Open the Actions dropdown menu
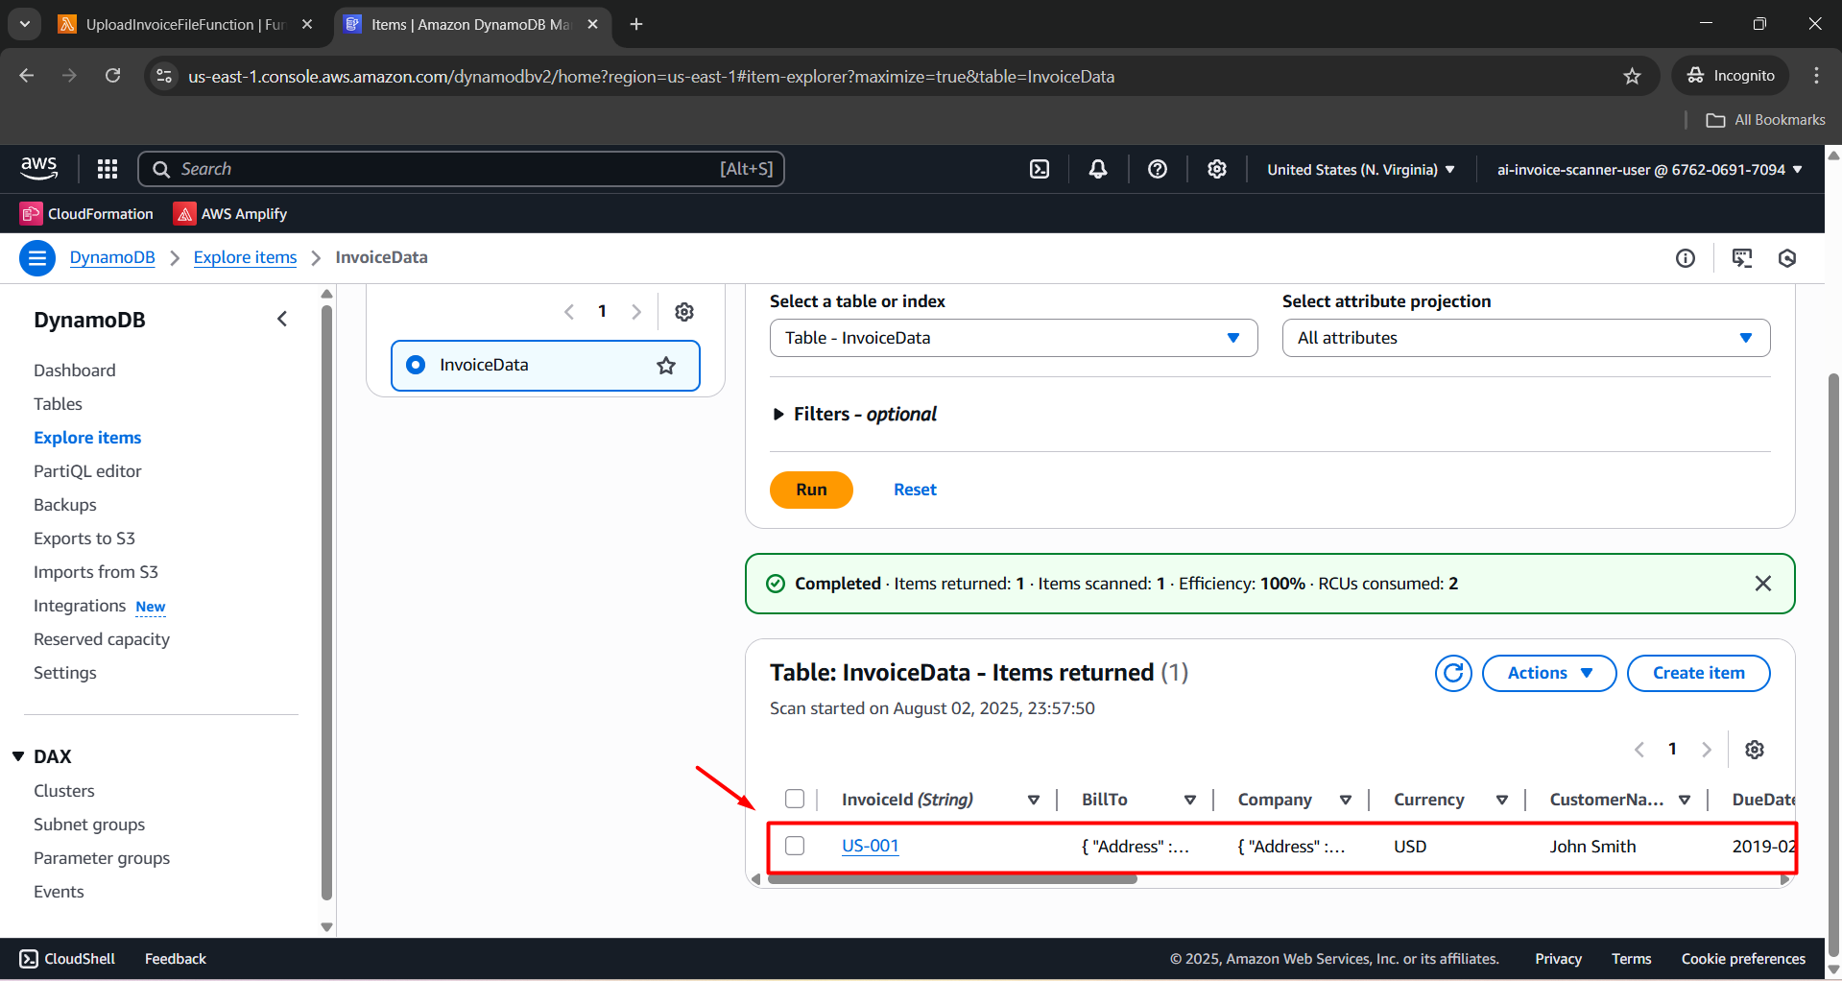Screen dimensions: 1842x981 (1548, 673)
